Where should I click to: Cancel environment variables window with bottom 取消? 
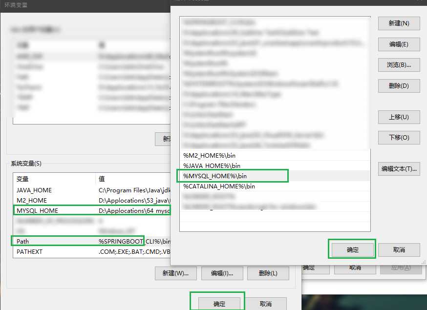[x=265, y=304]
